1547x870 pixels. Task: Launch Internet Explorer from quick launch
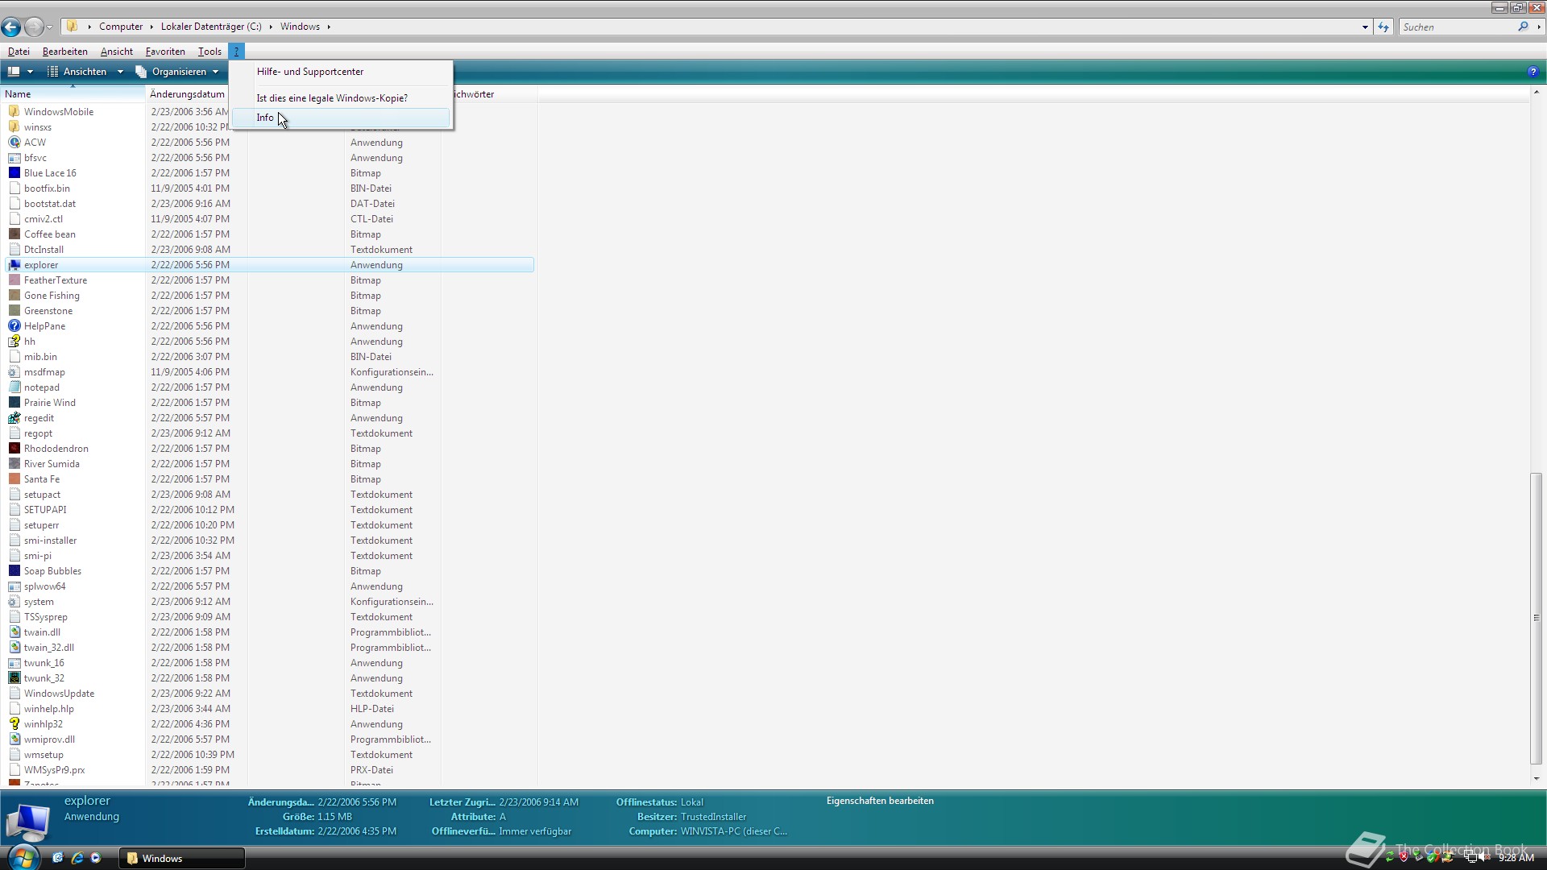point(77,858)
